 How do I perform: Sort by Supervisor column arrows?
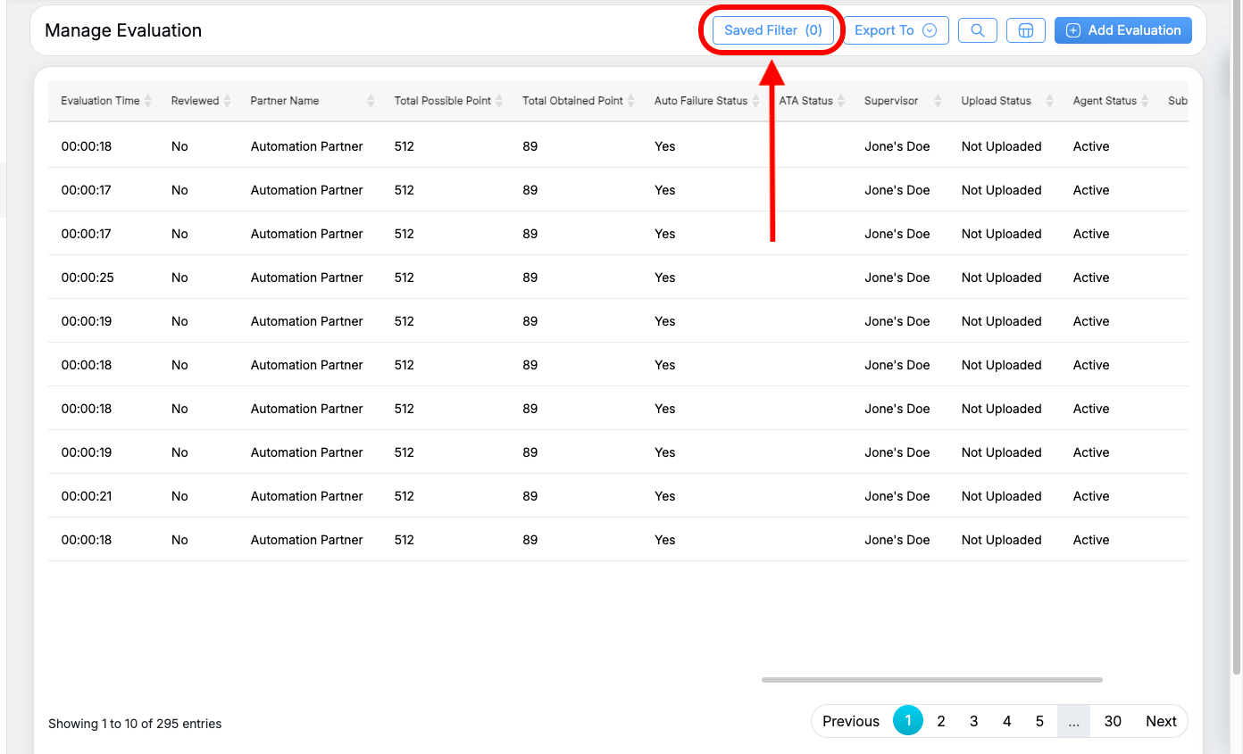[x=938, y=101]
